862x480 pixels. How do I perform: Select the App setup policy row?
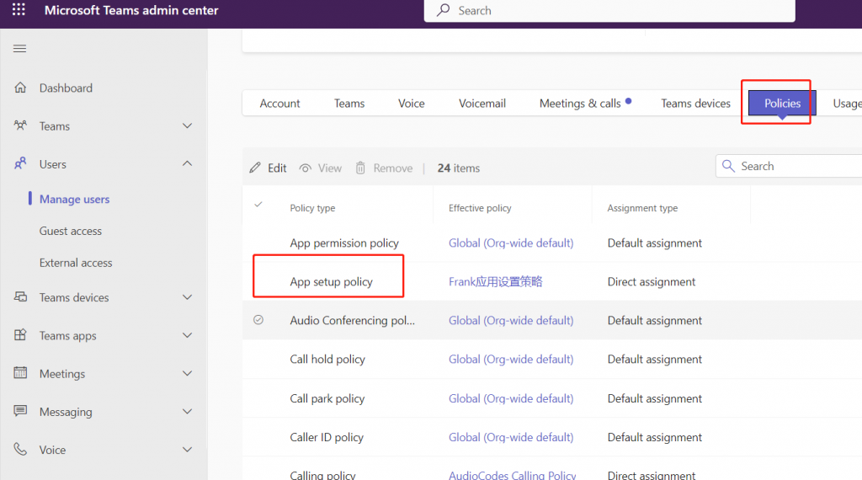[x=552, y=281]
